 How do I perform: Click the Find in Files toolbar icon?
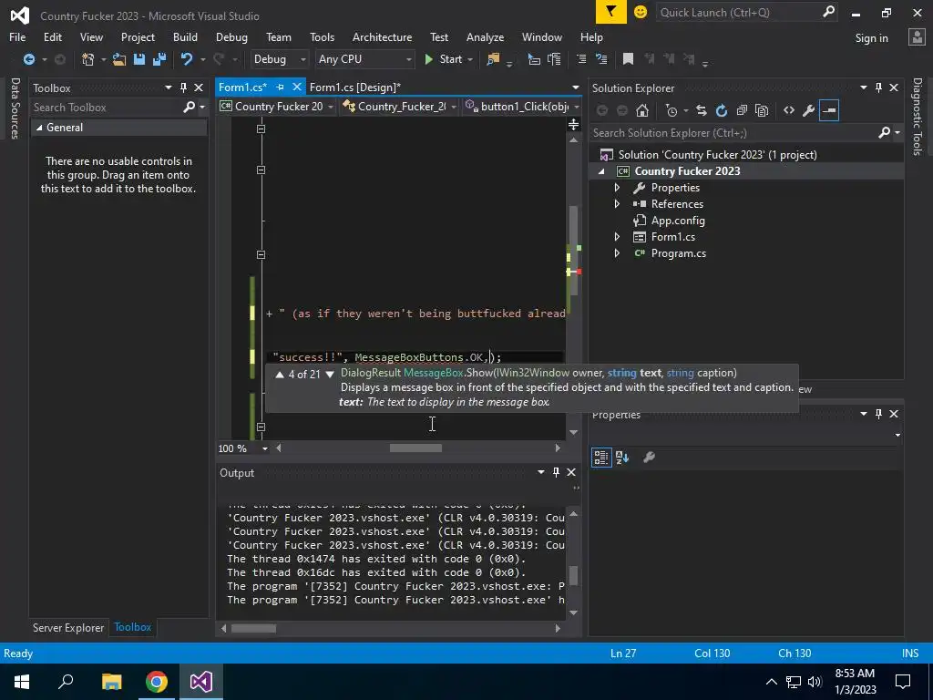(x=493, y=59)
